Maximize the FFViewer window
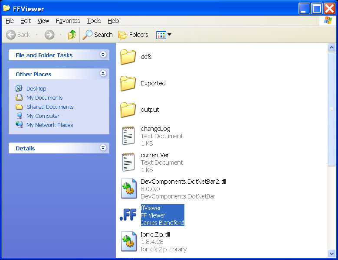This screenshot has height=260, width=338. (x=317, y=8)
